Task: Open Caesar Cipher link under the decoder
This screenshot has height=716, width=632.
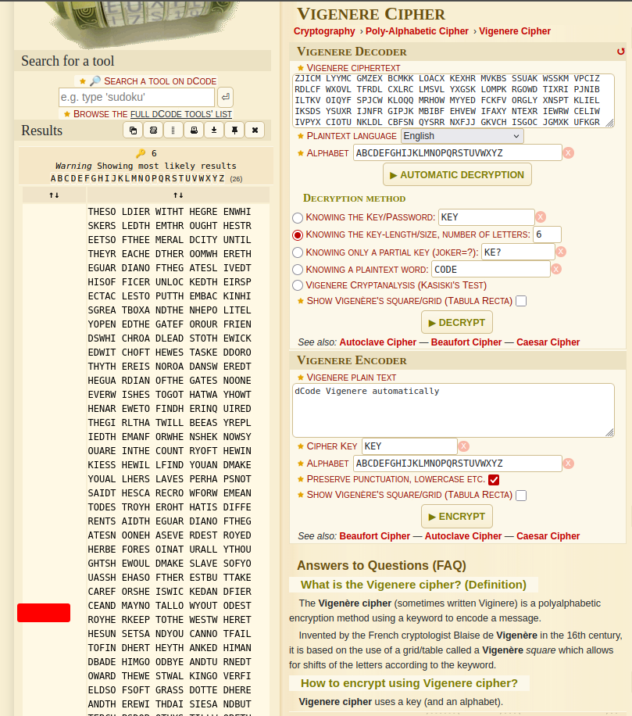Action: pos(548,342)
